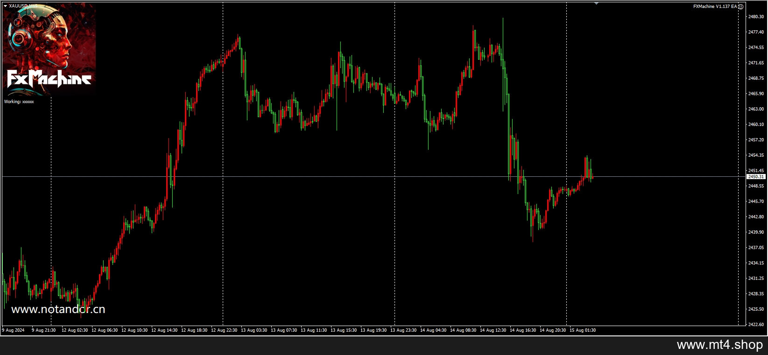768x355 pixels.
Task: Click the 2445.70 price scale value
Action: click(756, 202)
